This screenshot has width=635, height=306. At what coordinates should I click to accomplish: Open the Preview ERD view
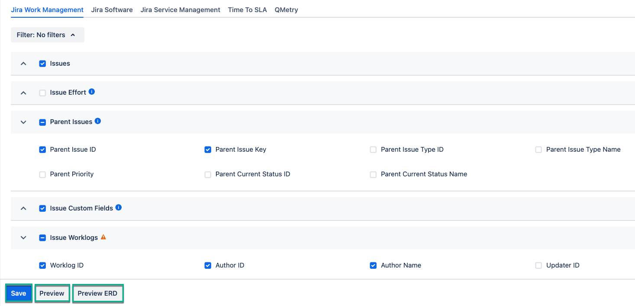[x=98, y=293]
